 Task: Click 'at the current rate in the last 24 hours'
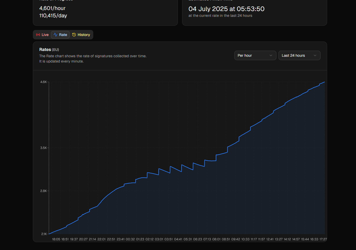[x=220, y=15]
